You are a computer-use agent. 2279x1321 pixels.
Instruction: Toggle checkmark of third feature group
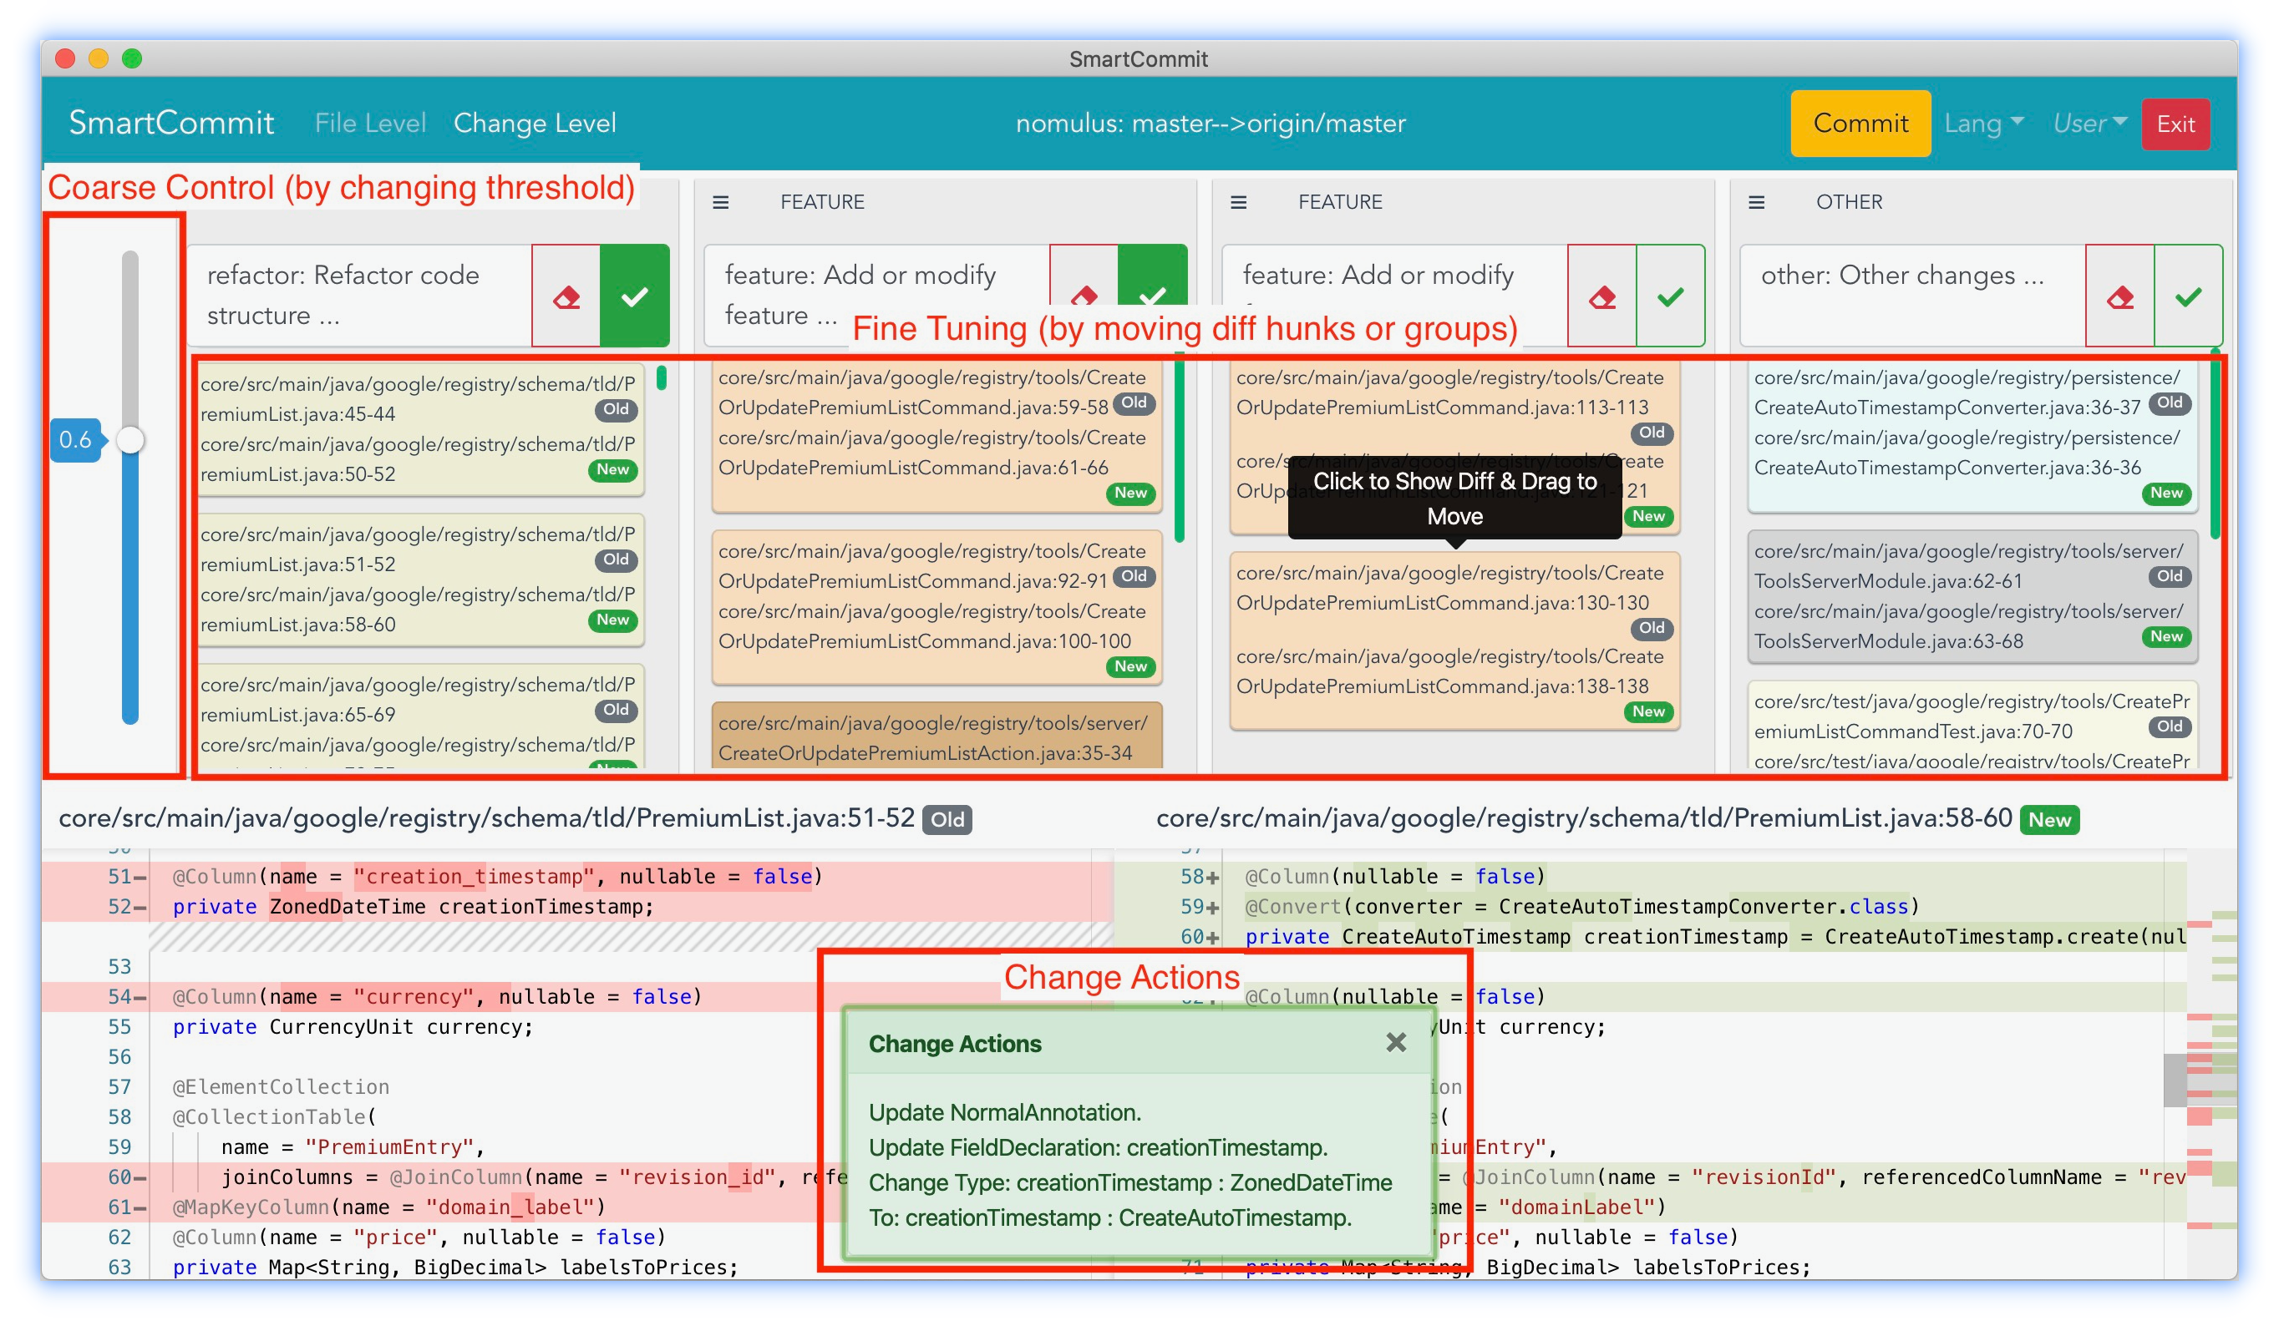(x=1670, y=296)
